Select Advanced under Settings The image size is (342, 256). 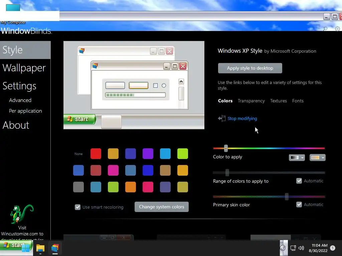point(20,100)
